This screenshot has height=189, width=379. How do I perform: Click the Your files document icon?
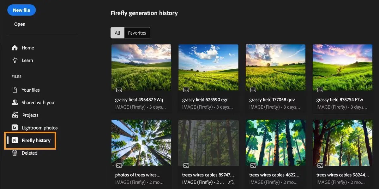(x=15, y=90)
